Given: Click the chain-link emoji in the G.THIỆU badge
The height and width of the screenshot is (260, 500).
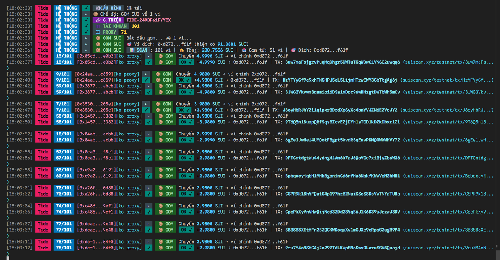Looking at the screenshot, I should 98,20.
